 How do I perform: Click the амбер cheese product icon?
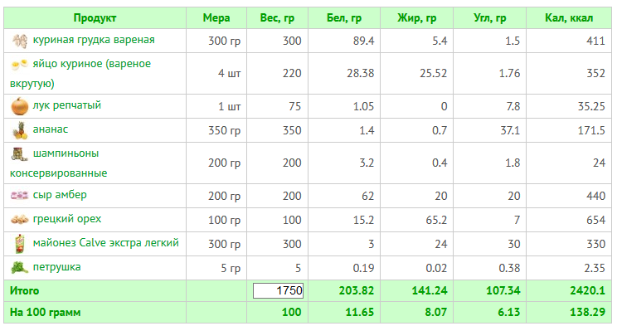tap(19, 195)
